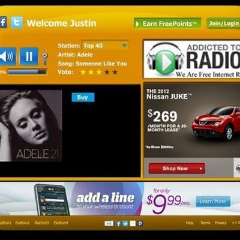Click the song title Someone Like You

click(101, 64)
